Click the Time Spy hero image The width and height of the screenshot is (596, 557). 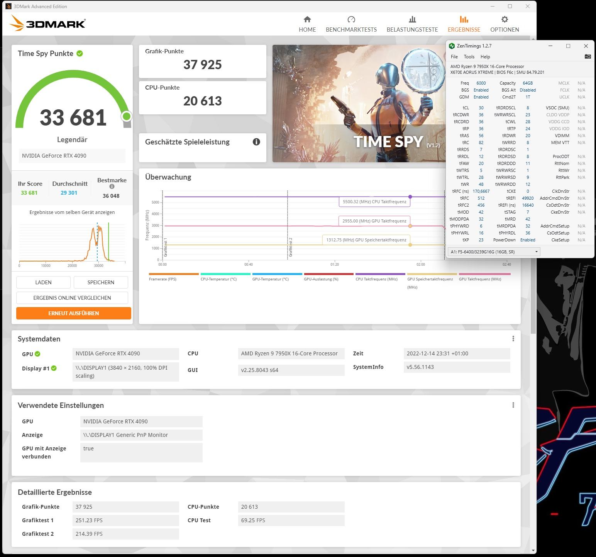pos(359,104)
